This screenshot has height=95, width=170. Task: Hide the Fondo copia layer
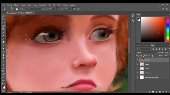(138, 73)
